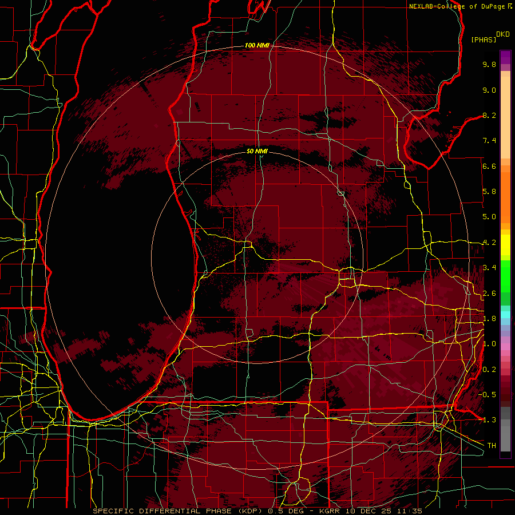The image size is (515, 515).
Task: Click the 8.2 value on the scale
Action: [489, 115]
